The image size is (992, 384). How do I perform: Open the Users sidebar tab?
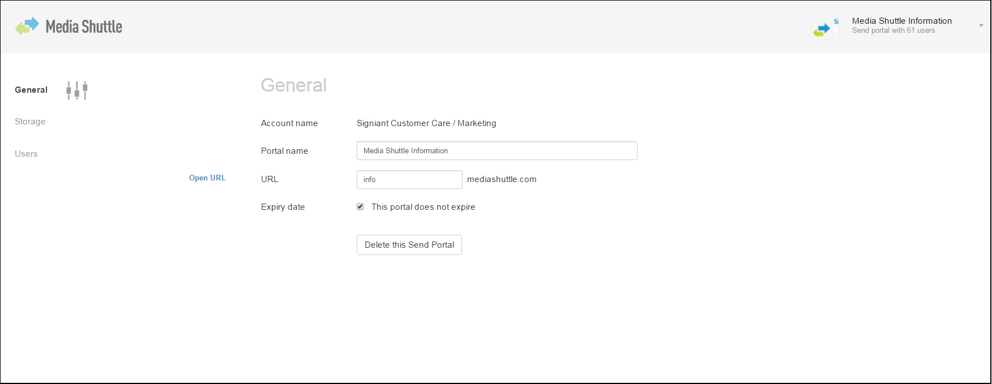click(x=26, y=154)
